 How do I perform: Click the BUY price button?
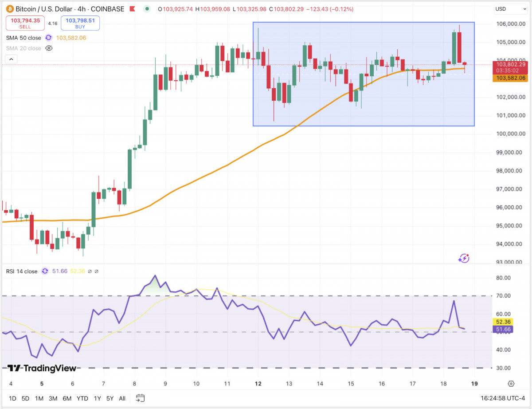pos(80,23)
